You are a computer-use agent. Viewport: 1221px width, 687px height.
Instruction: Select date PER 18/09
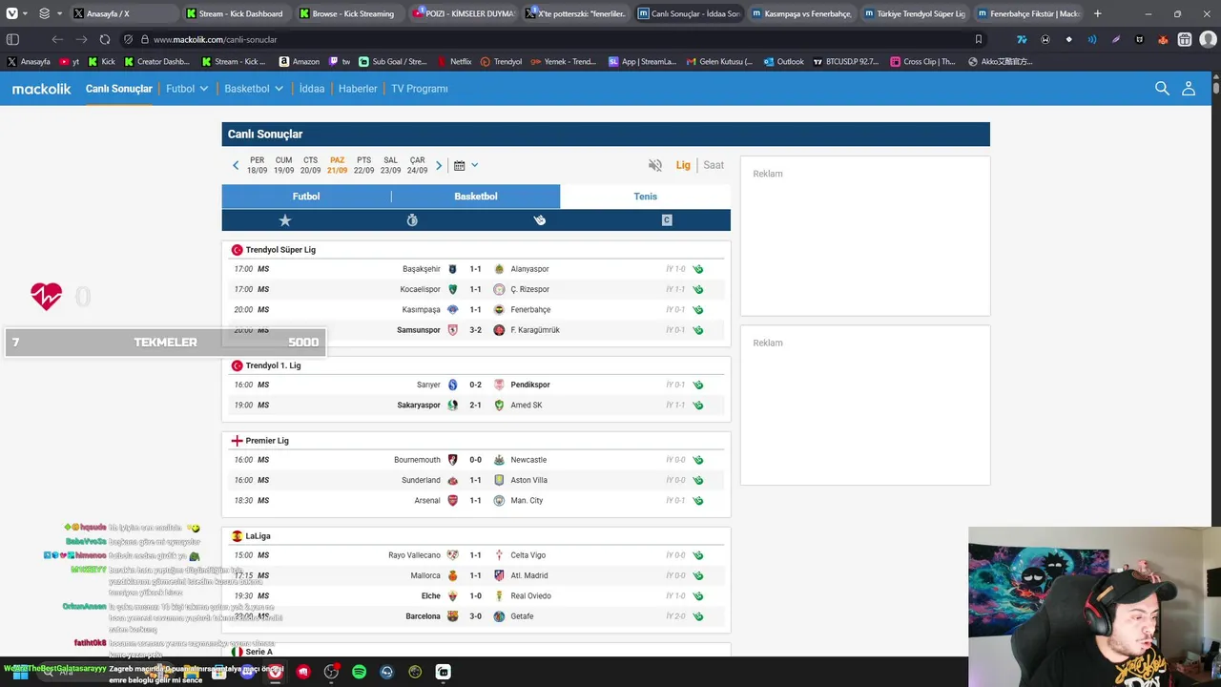coord(257,165)
